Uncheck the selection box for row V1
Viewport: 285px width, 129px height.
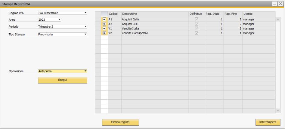pyautogui.click(x=104, y=28)
